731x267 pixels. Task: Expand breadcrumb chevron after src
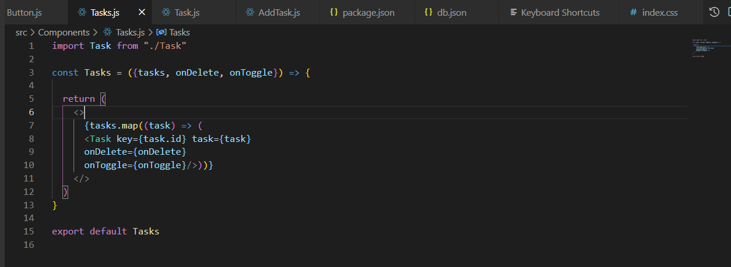click(33, 33)
